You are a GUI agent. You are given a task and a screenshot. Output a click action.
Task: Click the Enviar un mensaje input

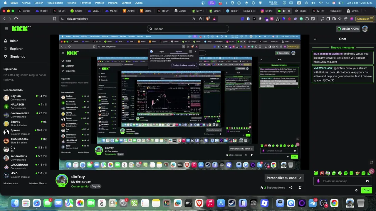tap(343, 181)
